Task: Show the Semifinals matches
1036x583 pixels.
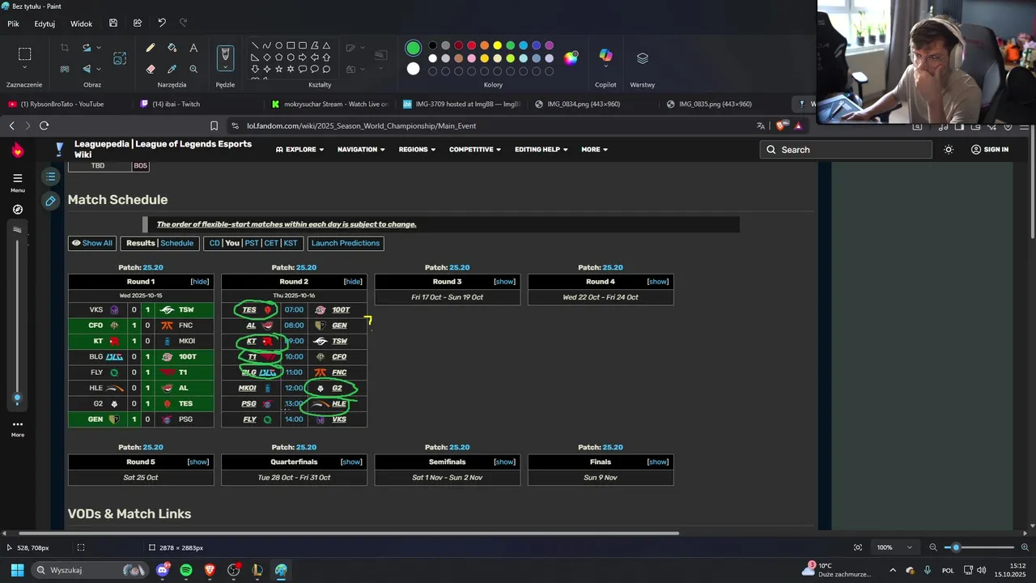Action: pyautogui.click(x=504, y=462)
